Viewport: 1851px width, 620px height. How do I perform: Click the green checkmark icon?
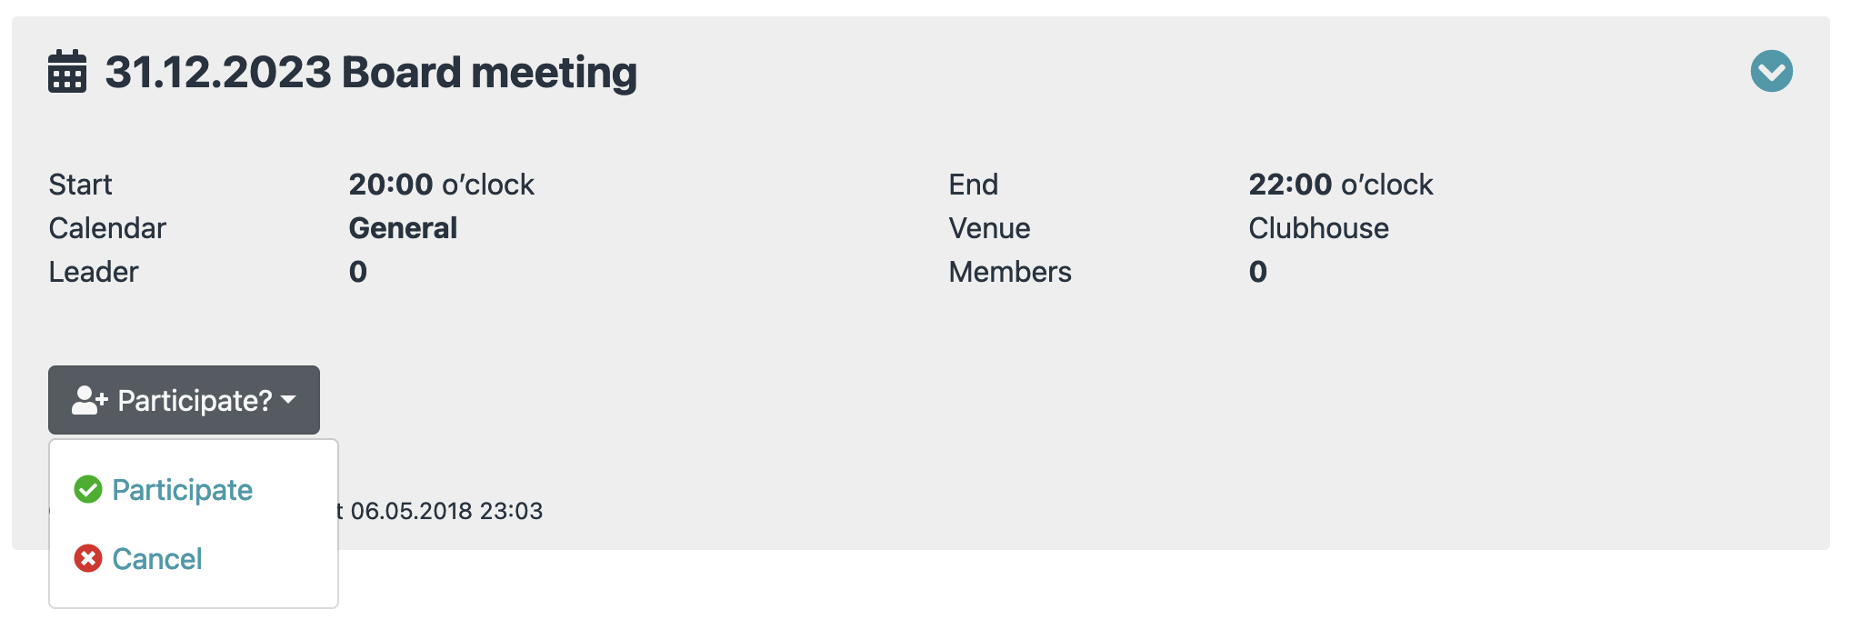tap(88, 489)
